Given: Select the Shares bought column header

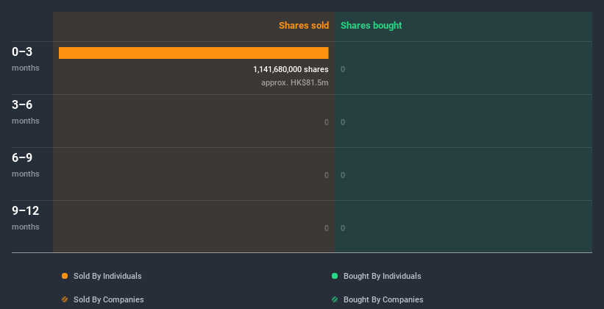Looking at the screenshot, I should (x=371, y=26).
